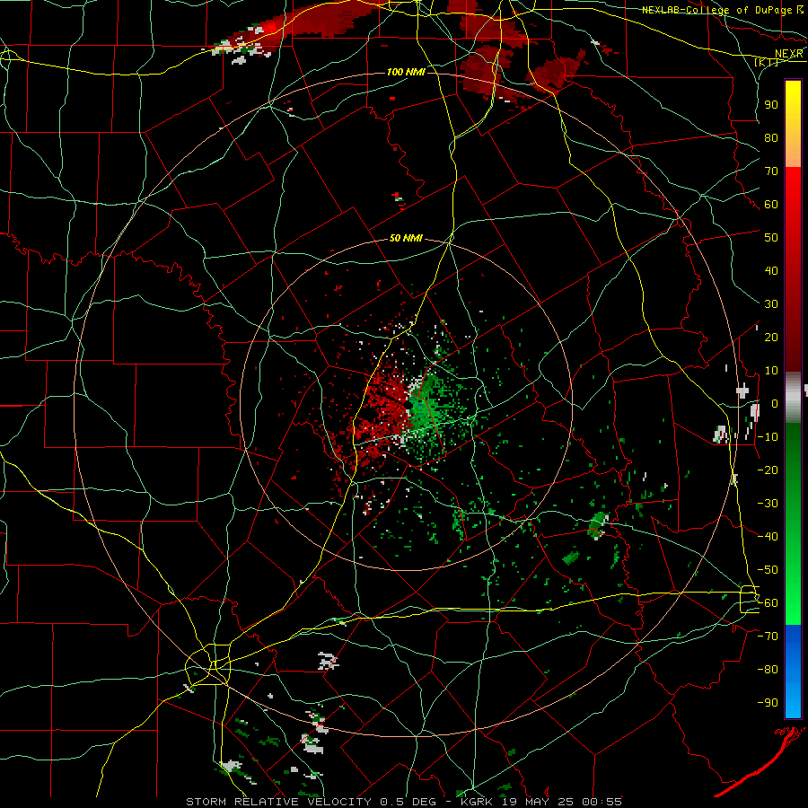Screen dimensions: 808x808
Task: Click the 50 NMI range ring label
Action: tap(406, 238)
